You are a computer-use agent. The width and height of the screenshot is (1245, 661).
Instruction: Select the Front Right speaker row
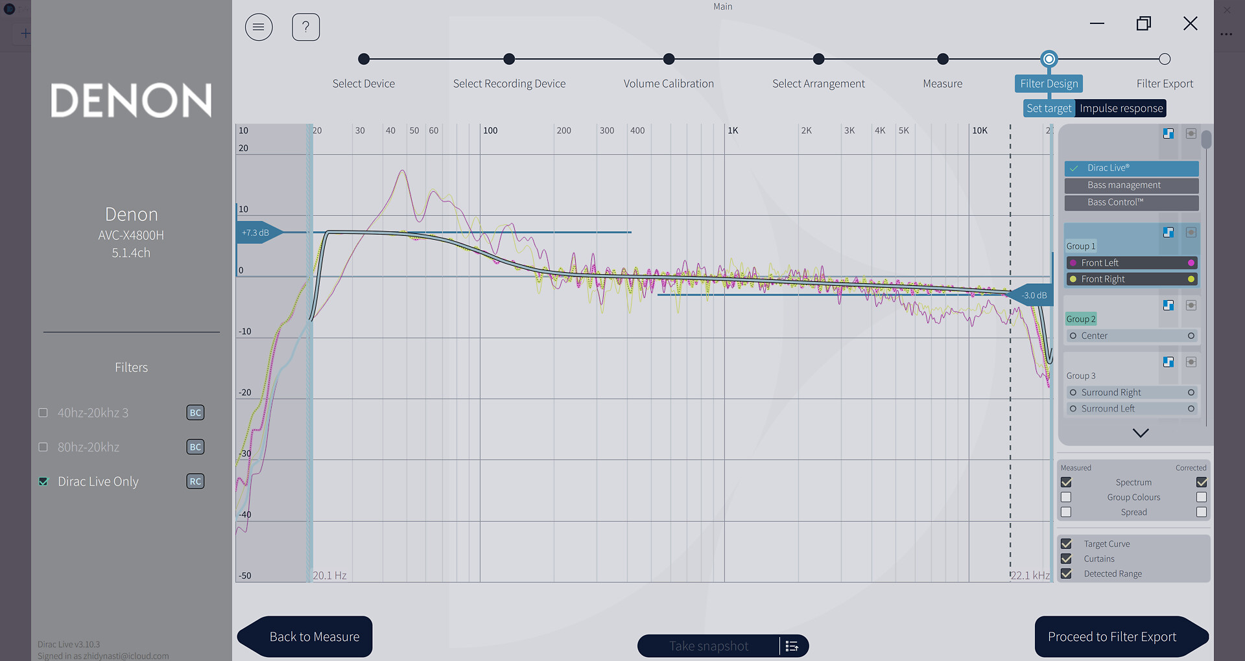tap(1132, 279)
